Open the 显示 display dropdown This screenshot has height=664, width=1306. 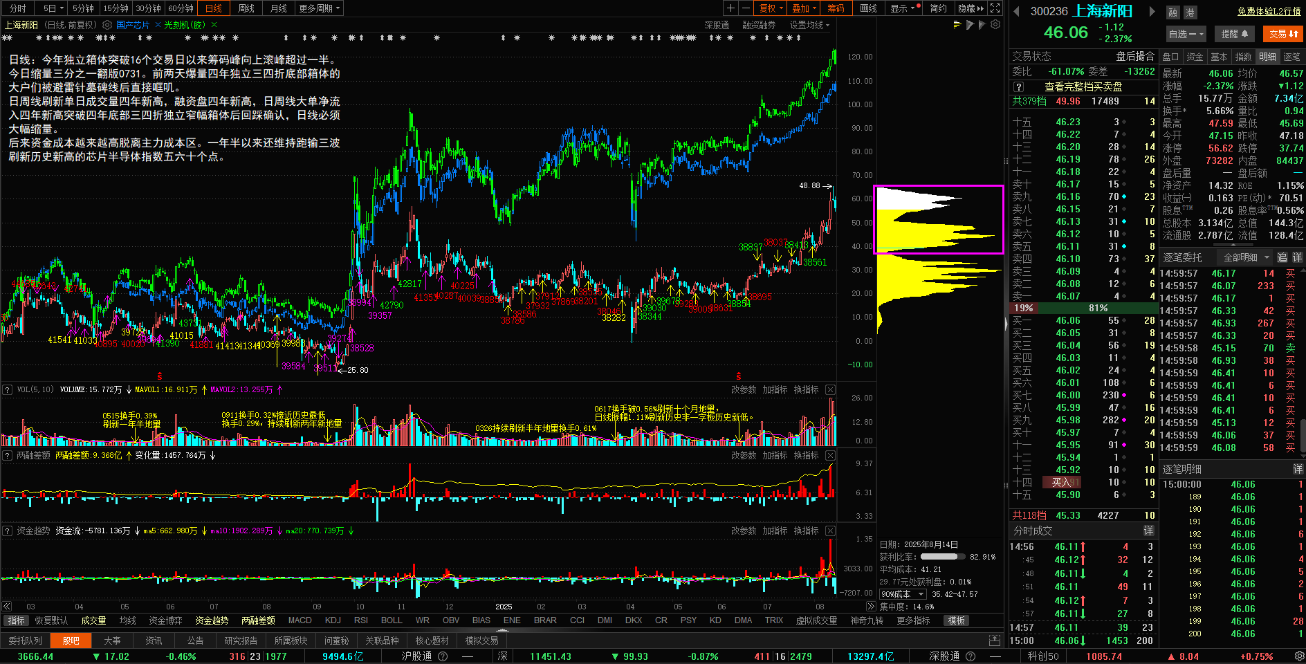coord(903,8)
